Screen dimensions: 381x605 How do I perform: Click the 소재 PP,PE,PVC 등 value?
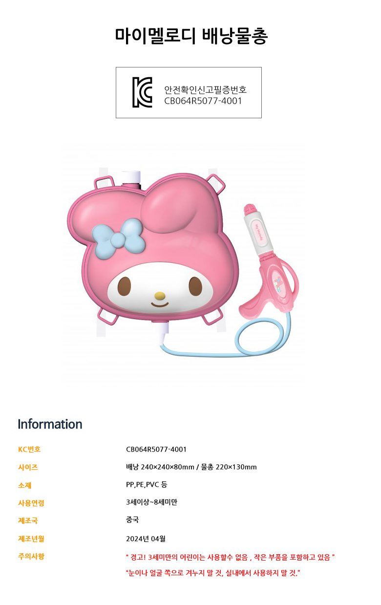pyautogui.click(x=147, y=485)
